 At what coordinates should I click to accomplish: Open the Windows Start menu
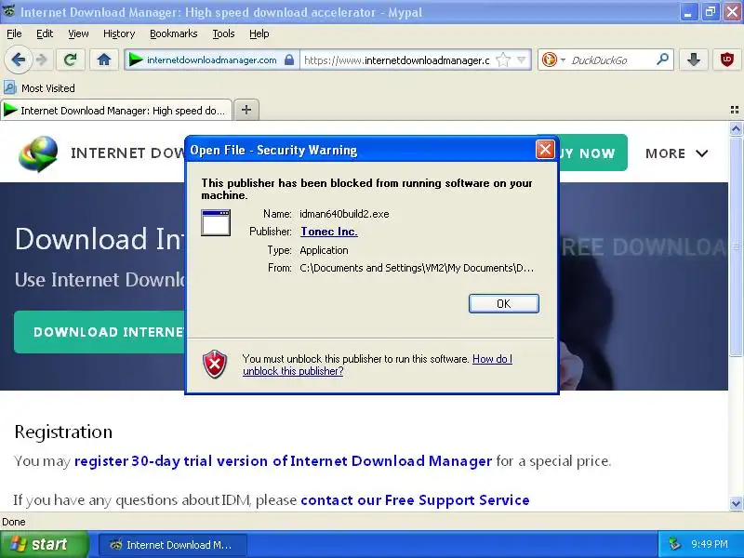coord(44,544)
